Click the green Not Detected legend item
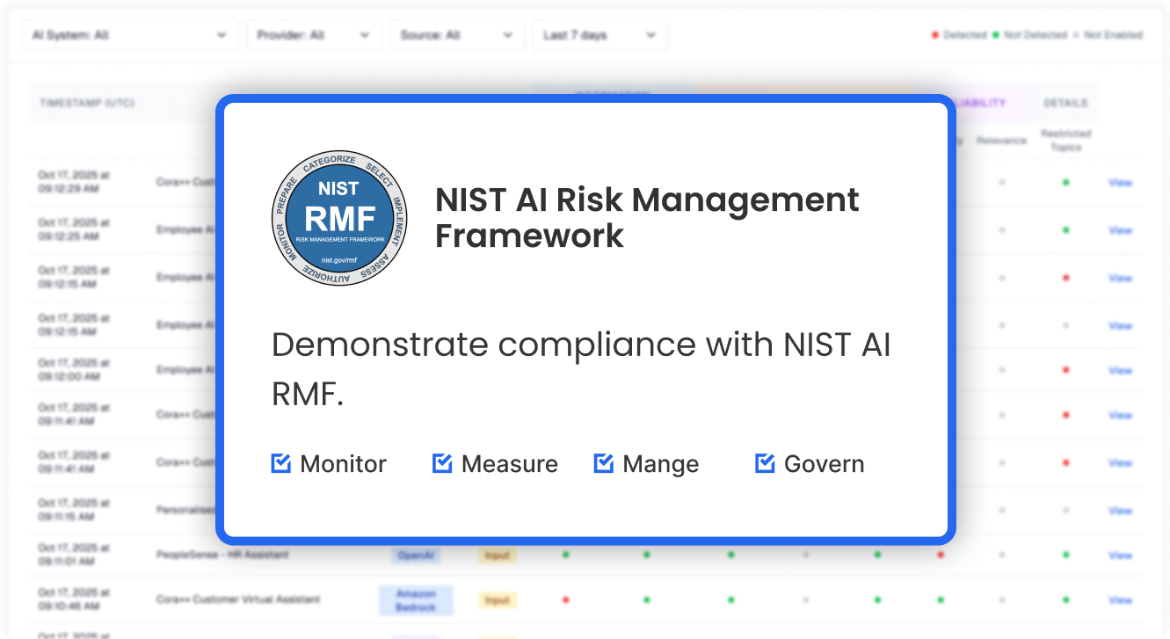Screen dimensions: 1170x639 (1028, 35)
